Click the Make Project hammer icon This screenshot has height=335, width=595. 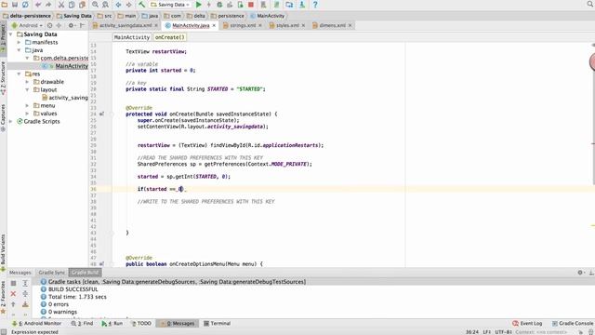[141, 5]
